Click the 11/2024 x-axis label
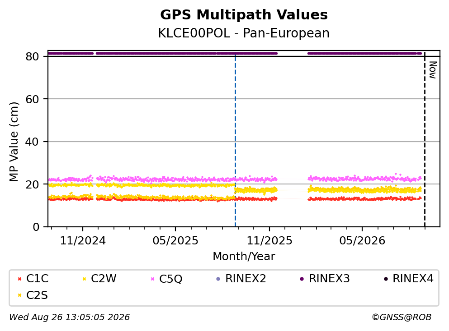Image resolution: width=449 pixels, height=331 pixels. [x=83, y=241]
